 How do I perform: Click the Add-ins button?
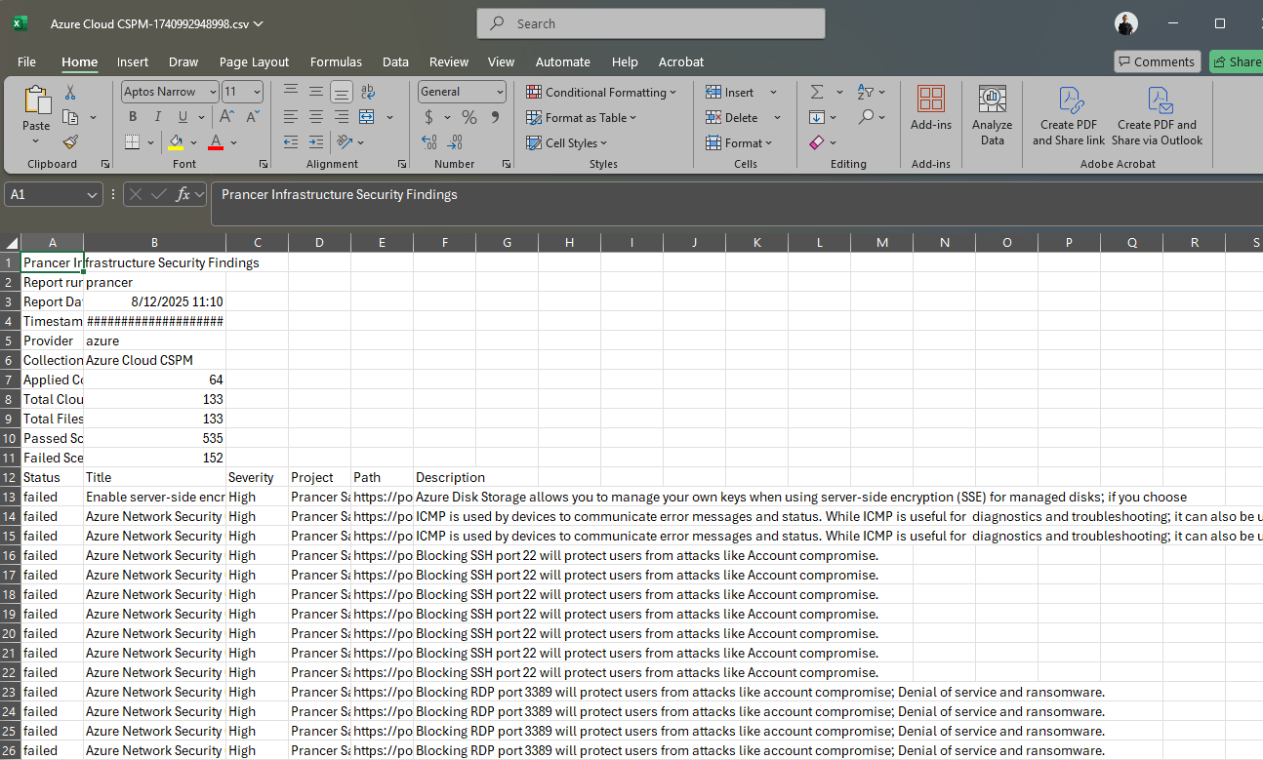point(931,108)
